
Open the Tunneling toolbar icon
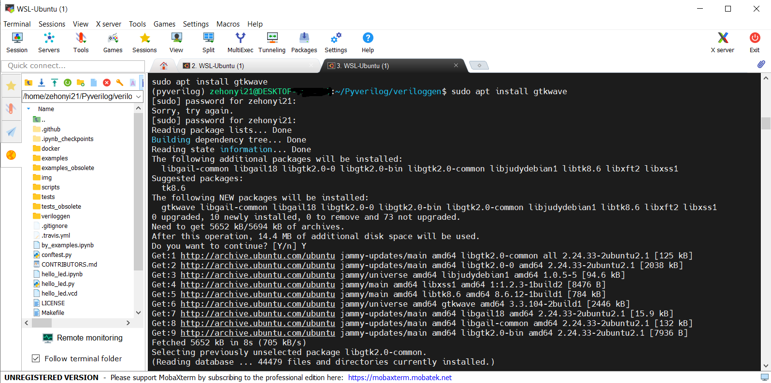tap(272, 42)
